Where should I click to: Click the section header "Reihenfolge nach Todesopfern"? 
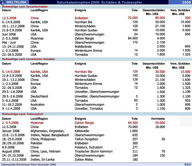click(23, 114)
